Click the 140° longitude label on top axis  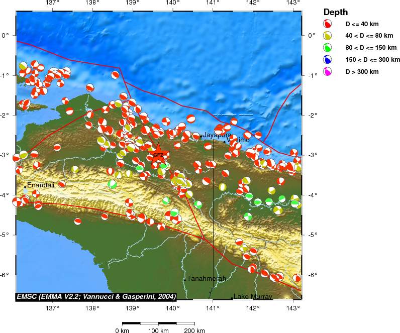[x=172, y=3]
